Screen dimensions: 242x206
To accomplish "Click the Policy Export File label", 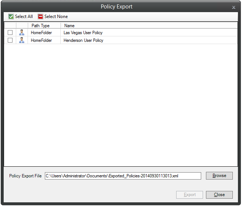I will pos(25,176).
